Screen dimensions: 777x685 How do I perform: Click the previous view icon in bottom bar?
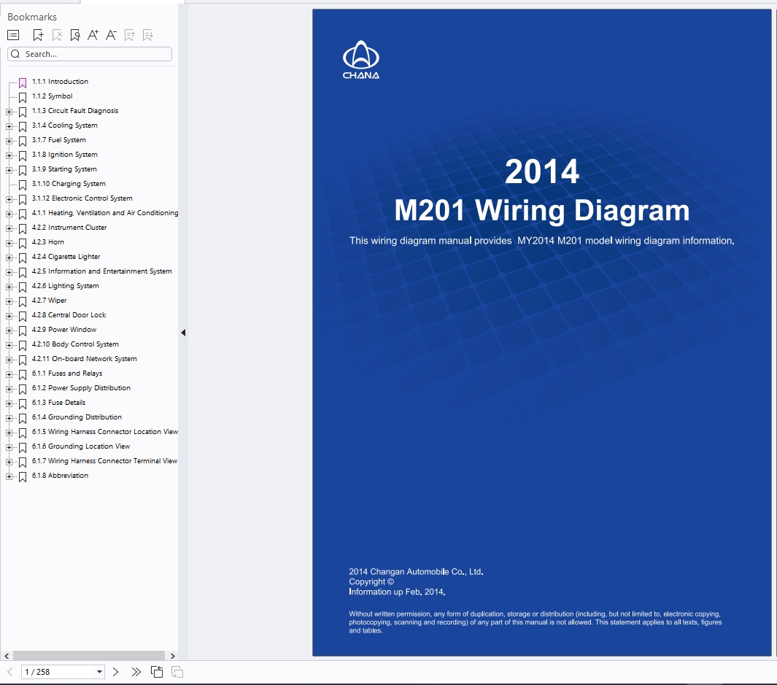point(157,672)
